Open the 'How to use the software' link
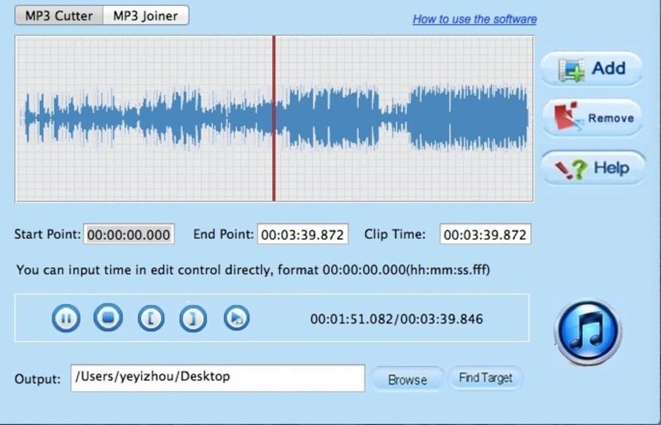Viewport: 661px width, 425px height. pyautogui.click(x=474, y=19)
